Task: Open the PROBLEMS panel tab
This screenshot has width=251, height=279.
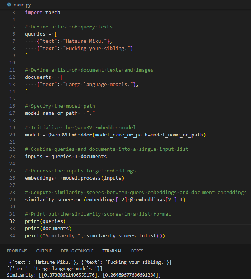Action: (17, 251)
